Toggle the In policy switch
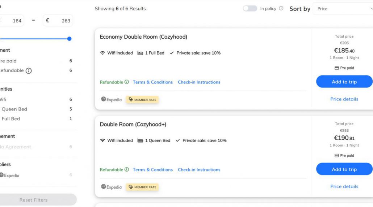 pos(250,9)
